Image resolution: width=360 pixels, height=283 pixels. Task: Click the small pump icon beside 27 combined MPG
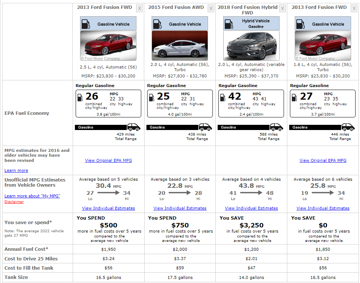pyautogui.click(x=294, y=97)
